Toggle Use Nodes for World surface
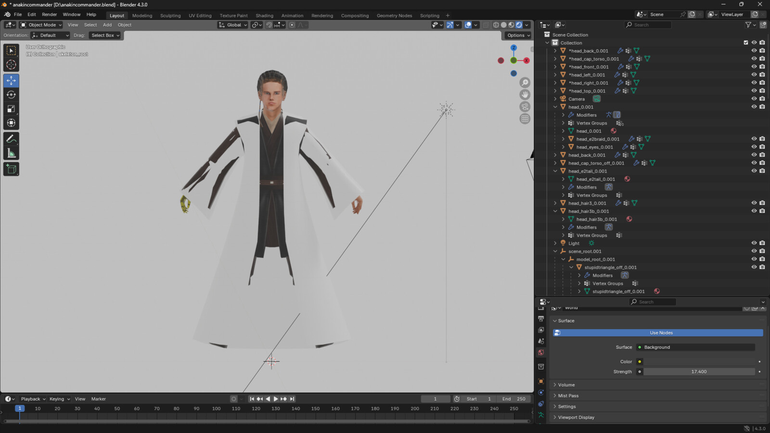Image resolution: width=770 pixels, height=433 pixels. (658, 333)
